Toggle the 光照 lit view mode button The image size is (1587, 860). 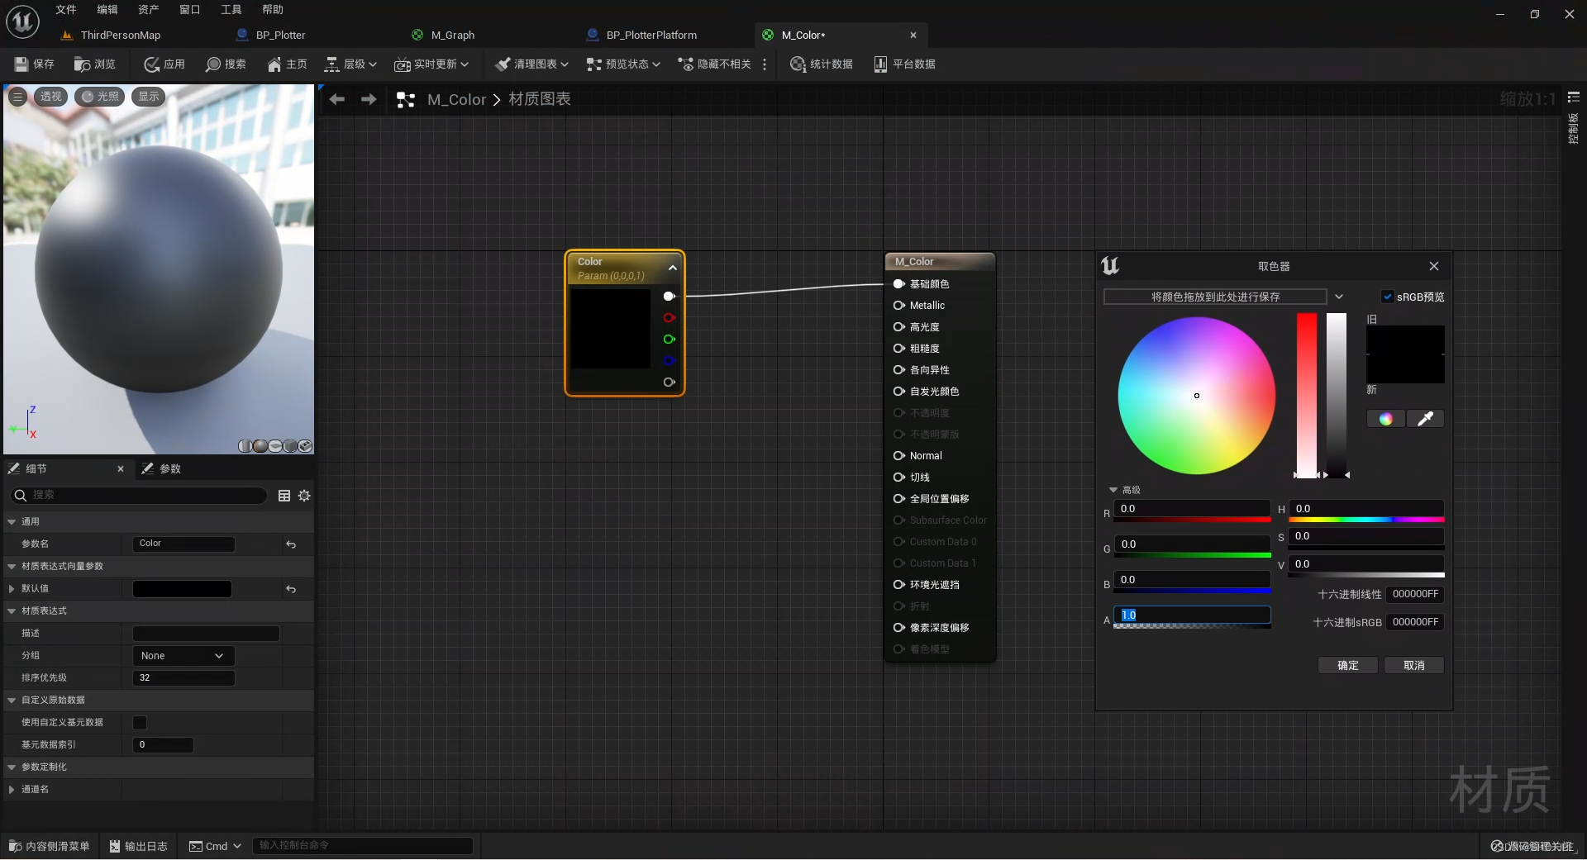coord(99,97)
